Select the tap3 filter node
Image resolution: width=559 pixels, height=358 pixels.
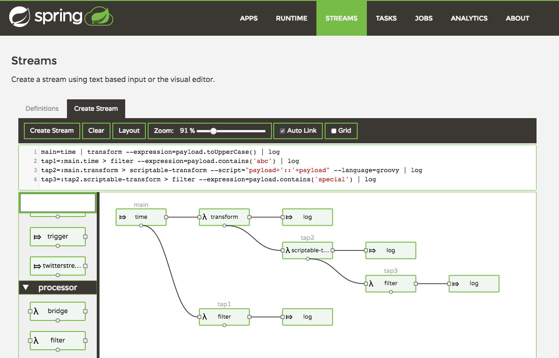(x=391, y=283)
